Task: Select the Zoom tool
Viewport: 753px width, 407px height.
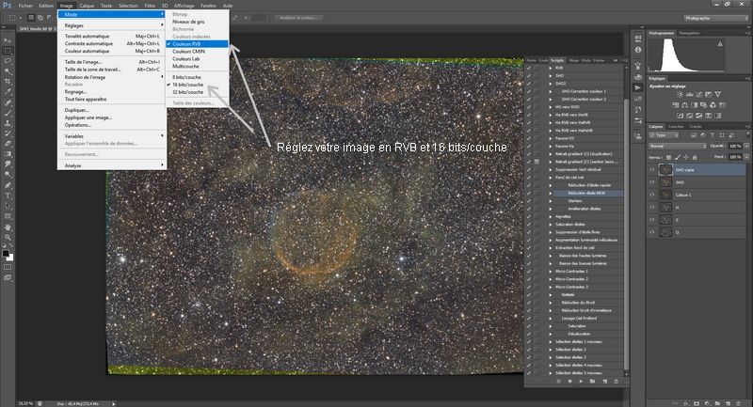Action: (8, 237)
